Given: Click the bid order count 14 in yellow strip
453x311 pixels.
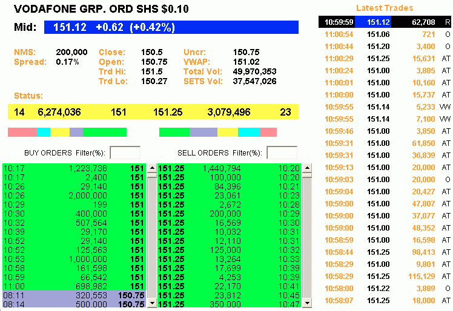Looking at the screenshot, I should click(x=19, y=112).
